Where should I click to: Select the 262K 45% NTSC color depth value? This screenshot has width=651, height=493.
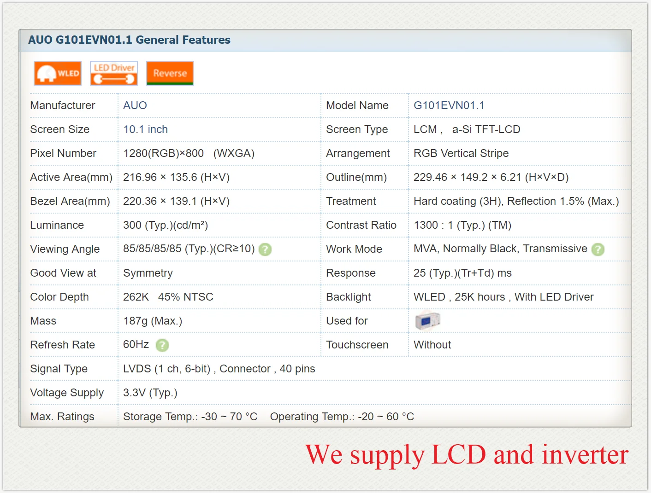168,297
